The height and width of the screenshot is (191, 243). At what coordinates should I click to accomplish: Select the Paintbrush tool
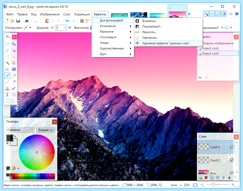(7, 75)
